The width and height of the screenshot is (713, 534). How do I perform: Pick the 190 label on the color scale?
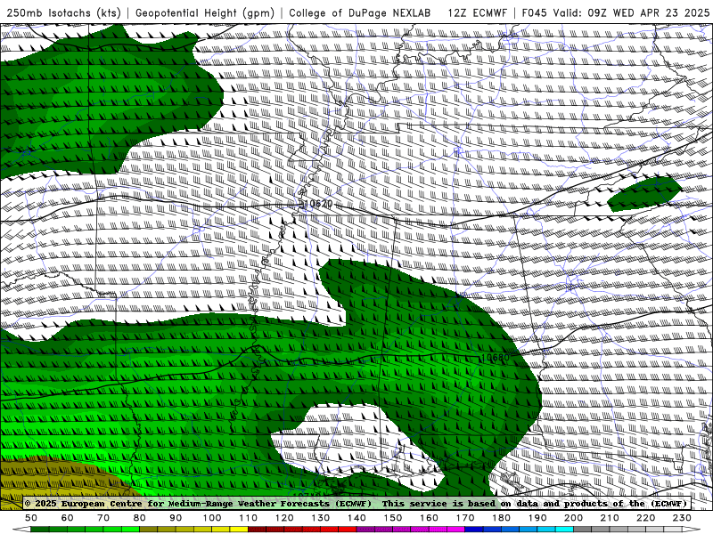coord(537,518)
